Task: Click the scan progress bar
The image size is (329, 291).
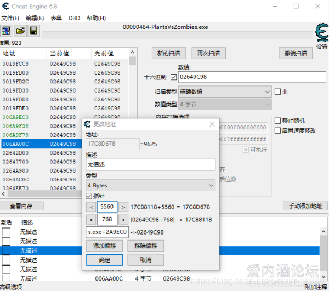Action: tap(178, 35)
